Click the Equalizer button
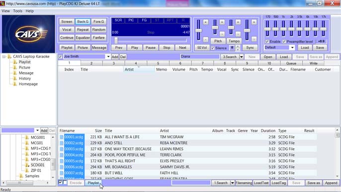 pyautogui.click(x=83, y=37)
